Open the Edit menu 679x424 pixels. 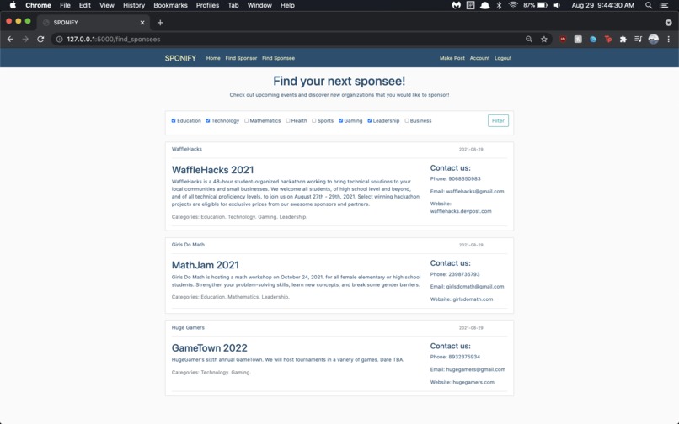(x=85, y=5)
